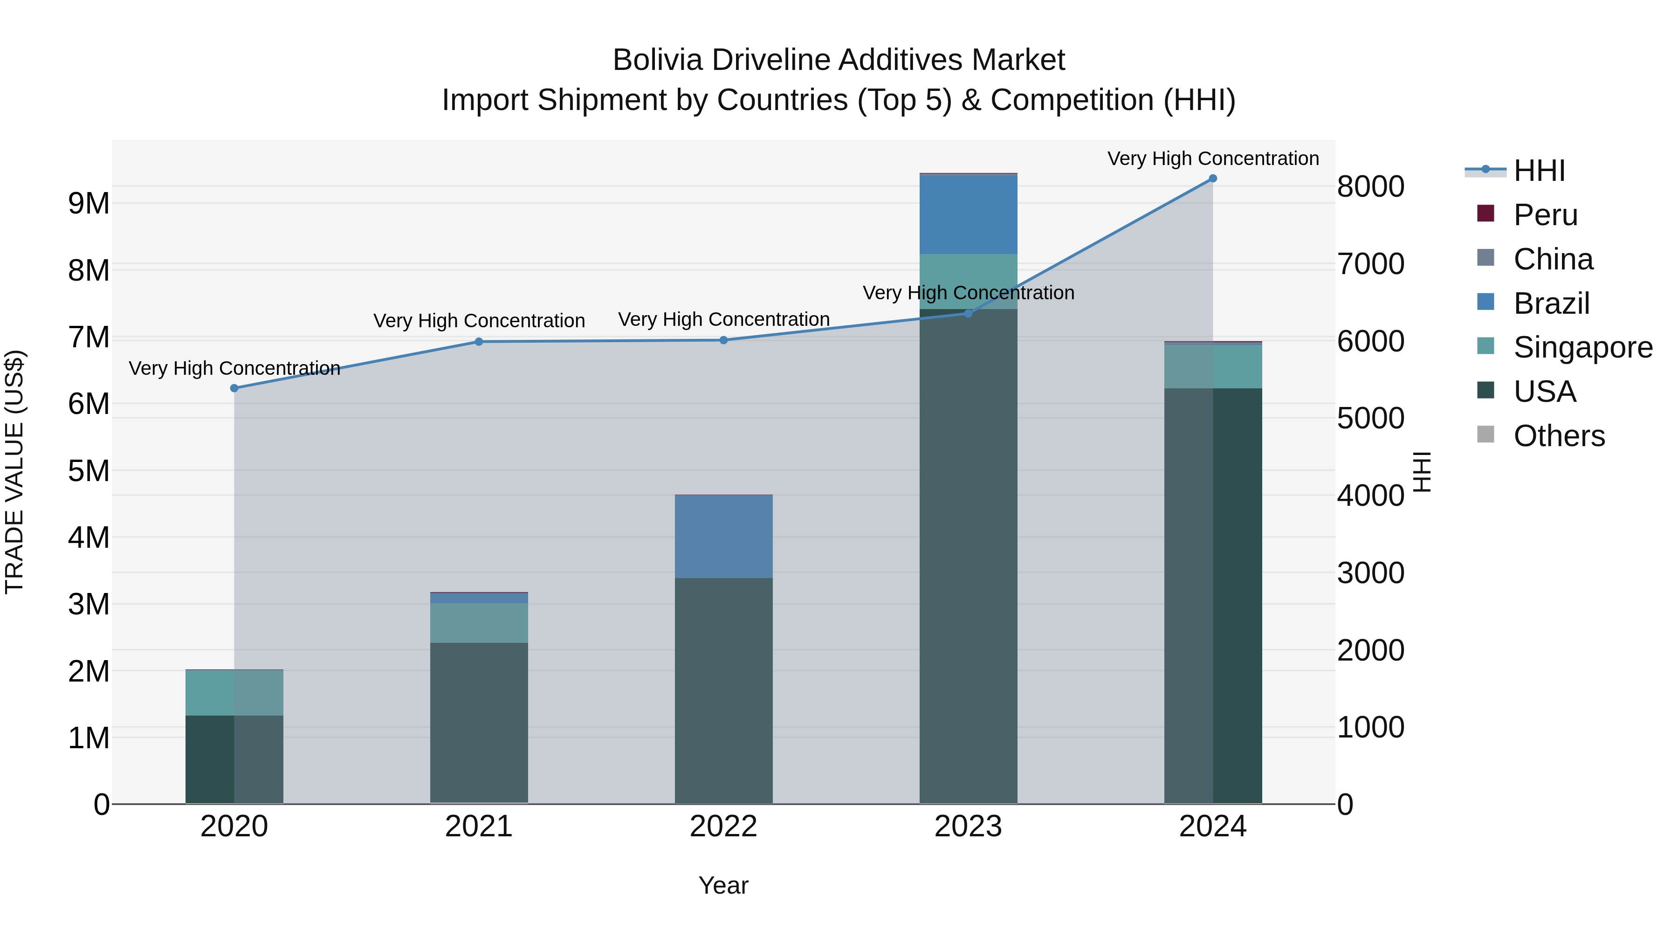1678x944 pixels.
Task: Click the Year axis title
Action: [724, 886]
